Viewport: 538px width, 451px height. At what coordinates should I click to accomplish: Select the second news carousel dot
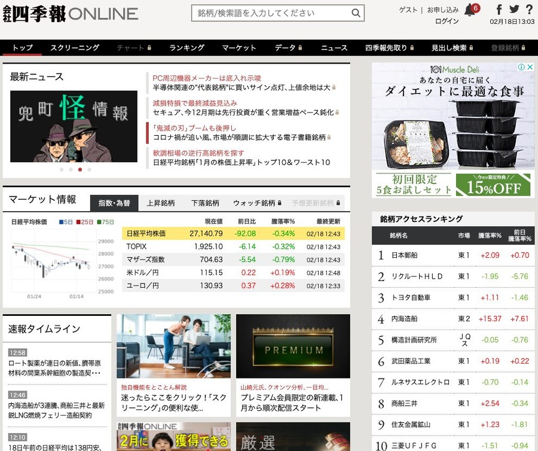pos(71,169)
